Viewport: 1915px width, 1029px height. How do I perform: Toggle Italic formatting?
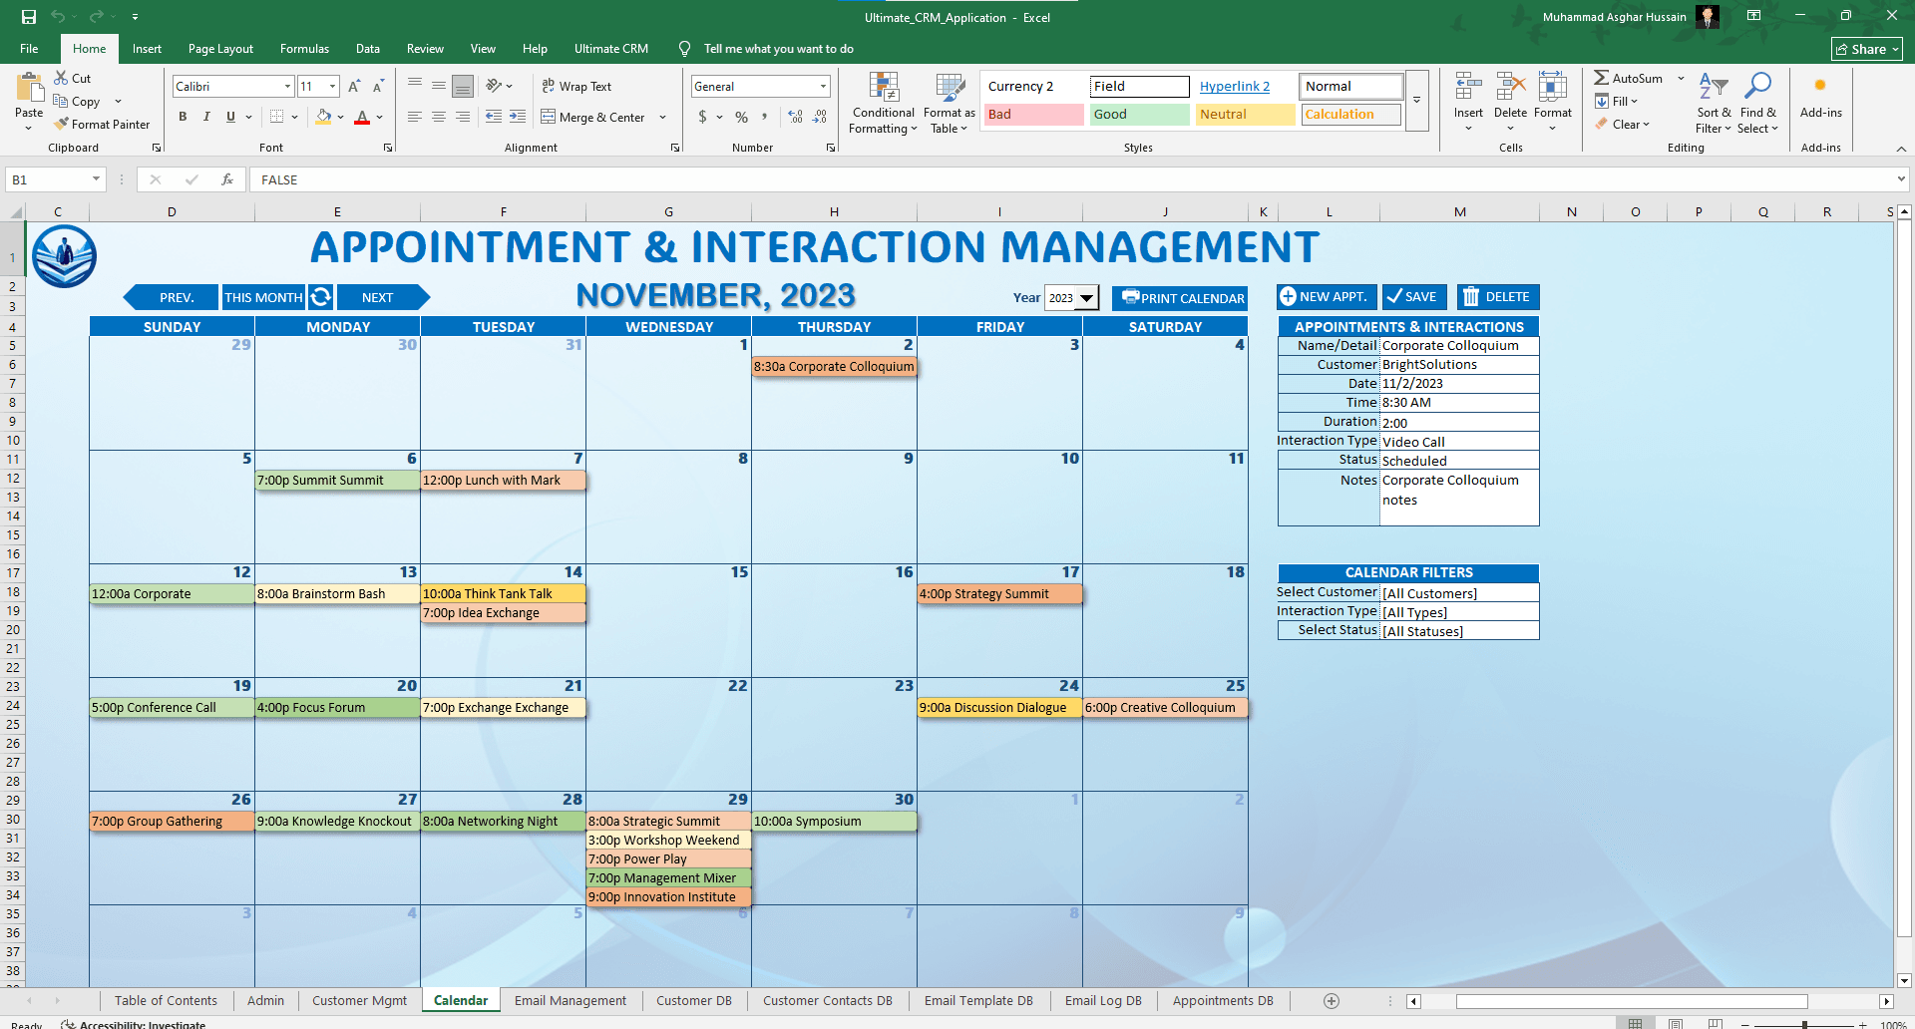coord(206,117)
